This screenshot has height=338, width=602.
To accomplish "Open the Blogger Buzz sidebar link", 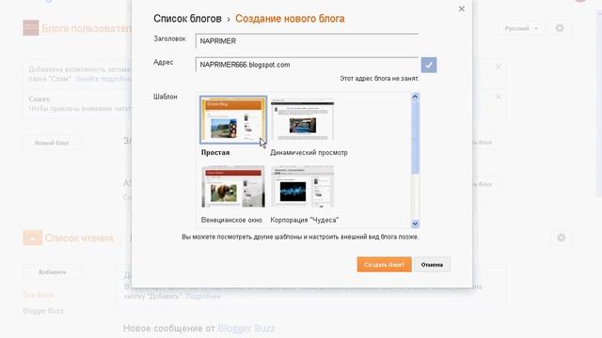I will (43, 311).
